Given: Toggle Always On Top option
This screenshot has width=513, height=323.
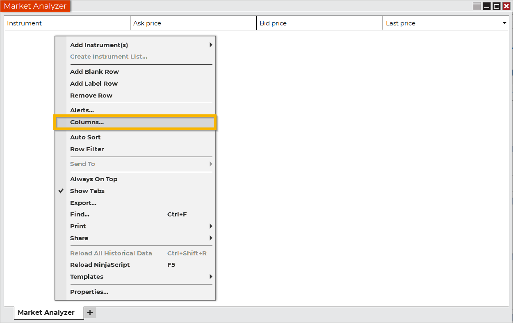Looking at the screenshot, I should point(93,179).
